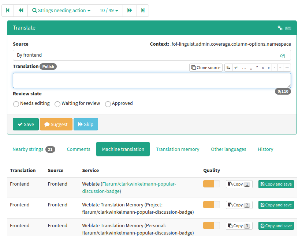Open the Comments tab
The height and width of the screenshot is (236, 302).
78,149
